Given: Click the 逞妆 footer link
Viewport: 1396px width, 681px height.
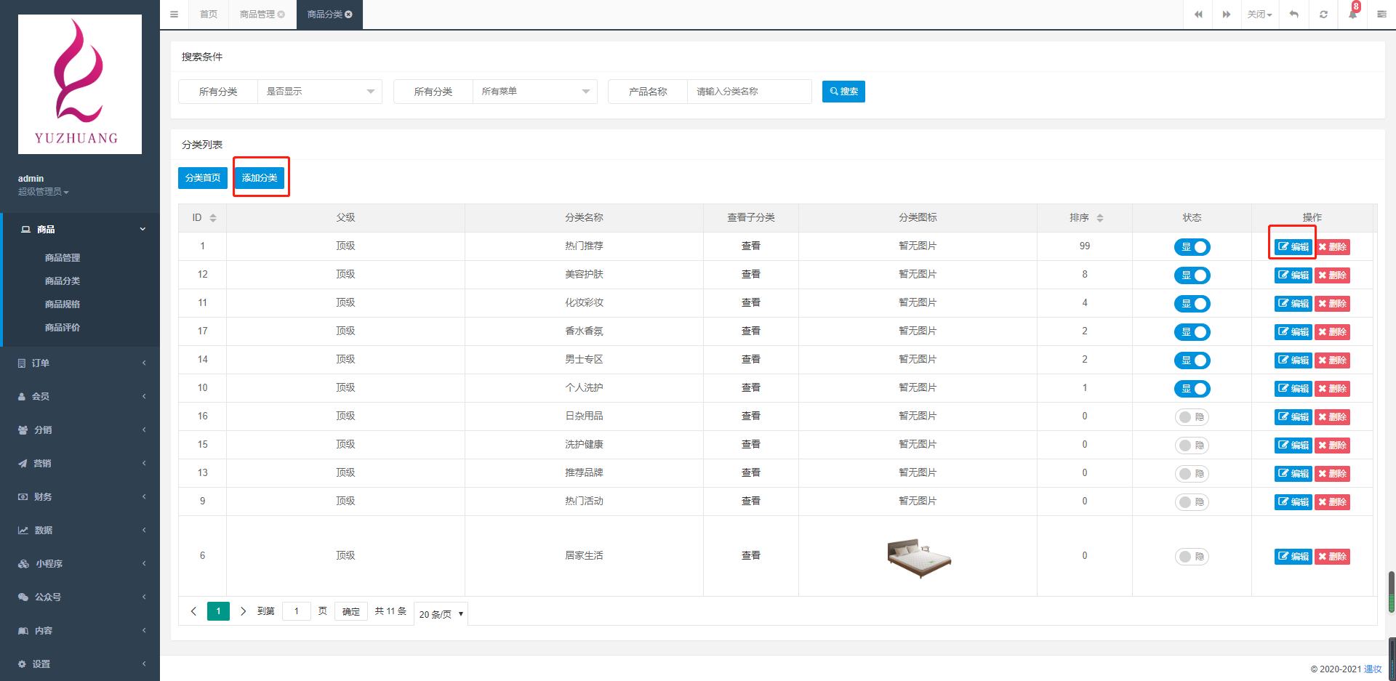Looking at the screenshot, I should click(x=1373, y=669).
